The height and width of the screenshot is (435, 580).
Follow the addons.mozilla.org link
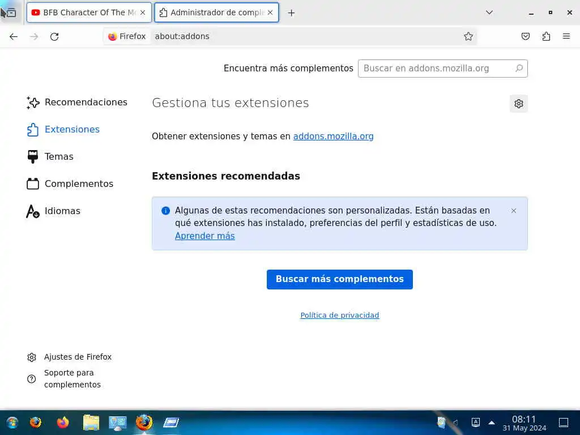(x=333, y=137)
